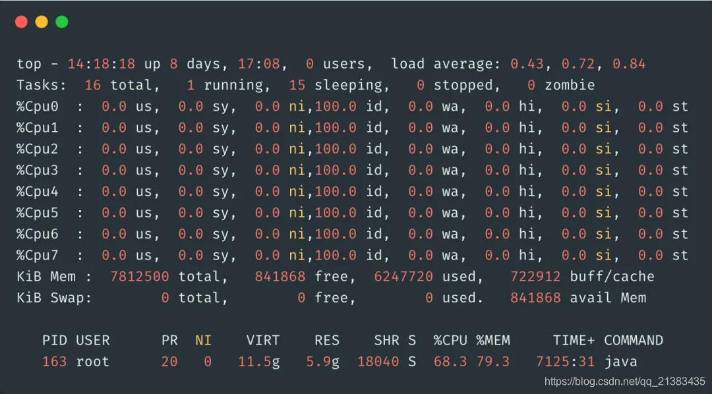This screenshot has height=394, width=712.
Task: Click the used memory value 6247720
Action: coord(403,277)
